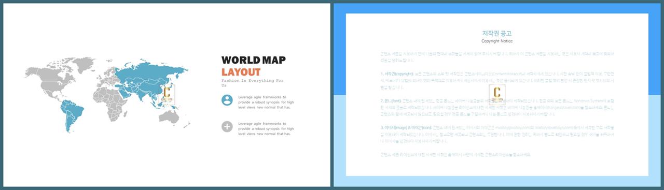Viewport: 664px width, 190px height.
Task: Click the blue user profile circle icon
Action: [227, 100]
